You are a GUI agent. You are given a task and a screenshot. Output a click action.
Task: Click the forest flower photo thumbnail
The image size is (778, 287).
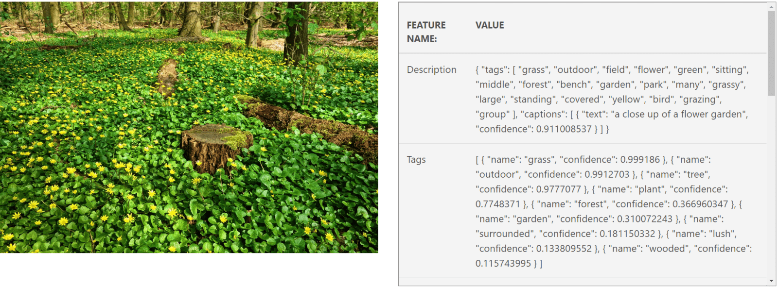189,127
